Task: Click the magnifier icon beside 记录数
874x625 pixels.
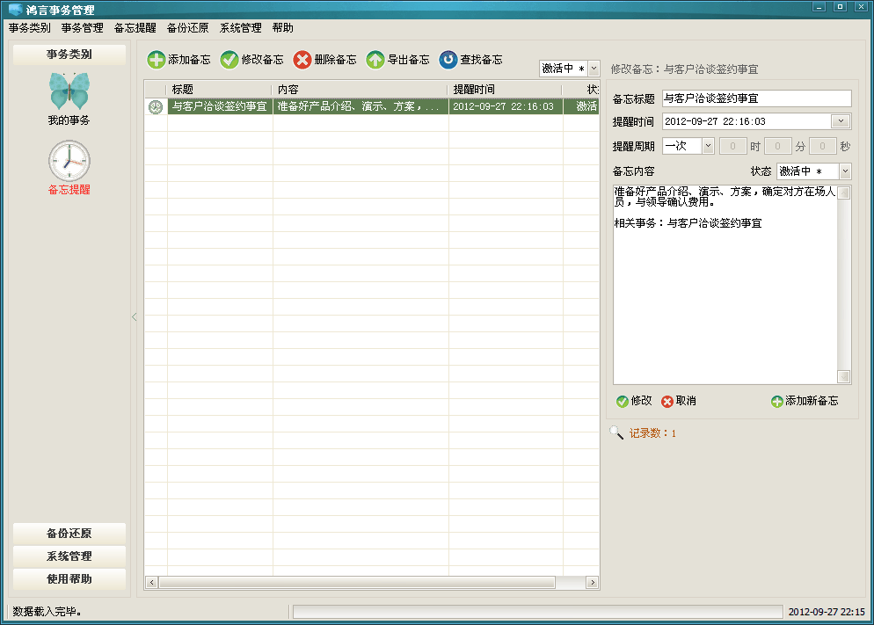Action: click(x=616, y=432)
